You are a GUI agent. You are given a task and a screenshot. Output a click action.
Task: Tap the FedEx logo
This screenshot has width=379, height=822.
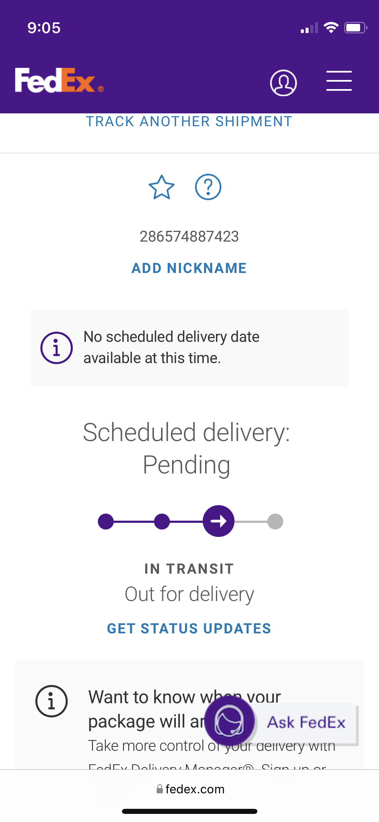(59, 80)
